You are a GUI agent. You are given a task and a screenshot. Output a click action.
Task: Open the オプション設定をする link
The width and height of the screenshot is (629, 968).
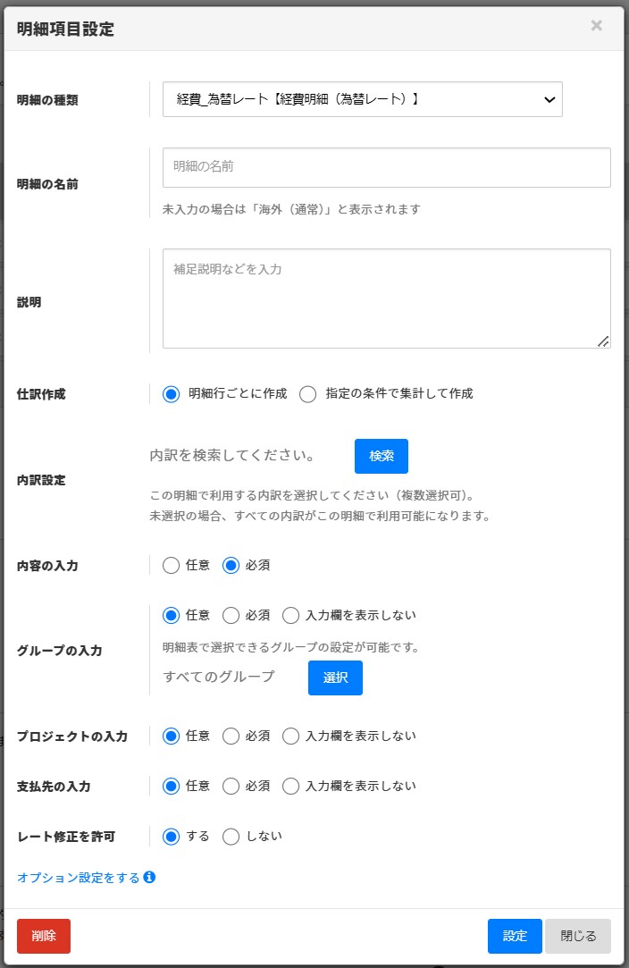tap(79, 877)
